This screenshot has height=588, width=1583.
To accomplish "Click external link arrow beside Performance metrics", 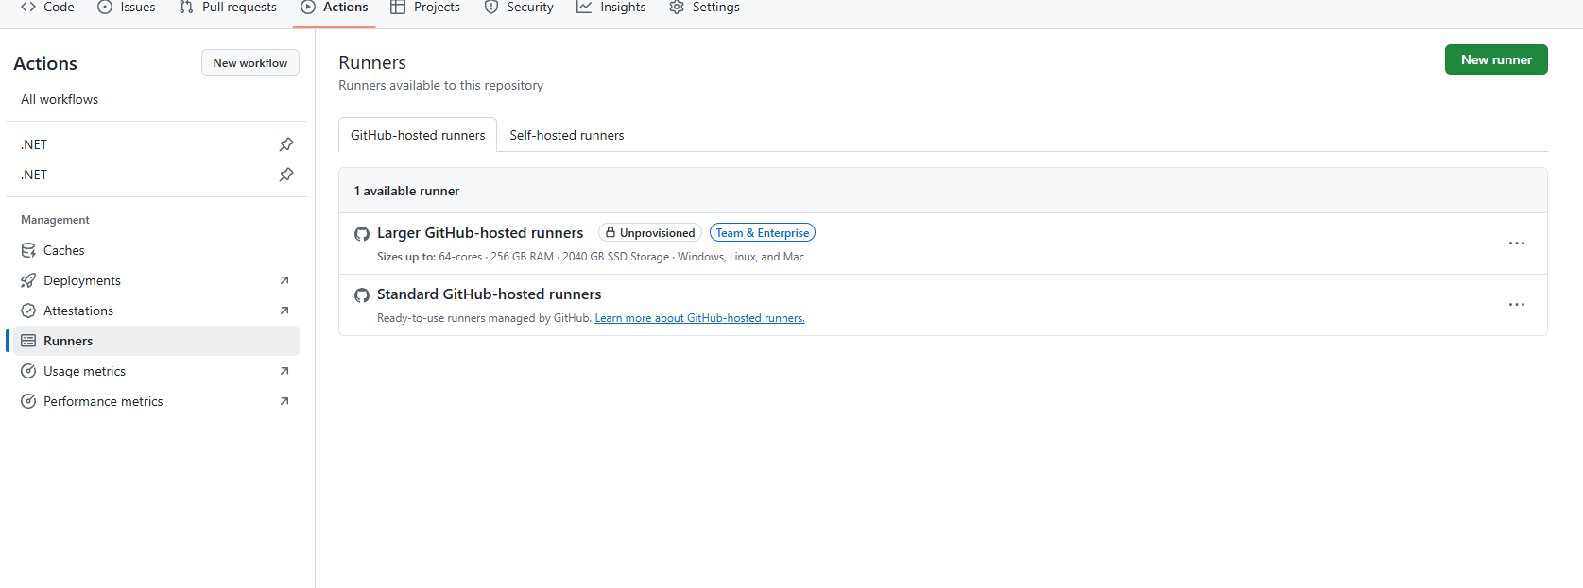I will tap(284, 401).
